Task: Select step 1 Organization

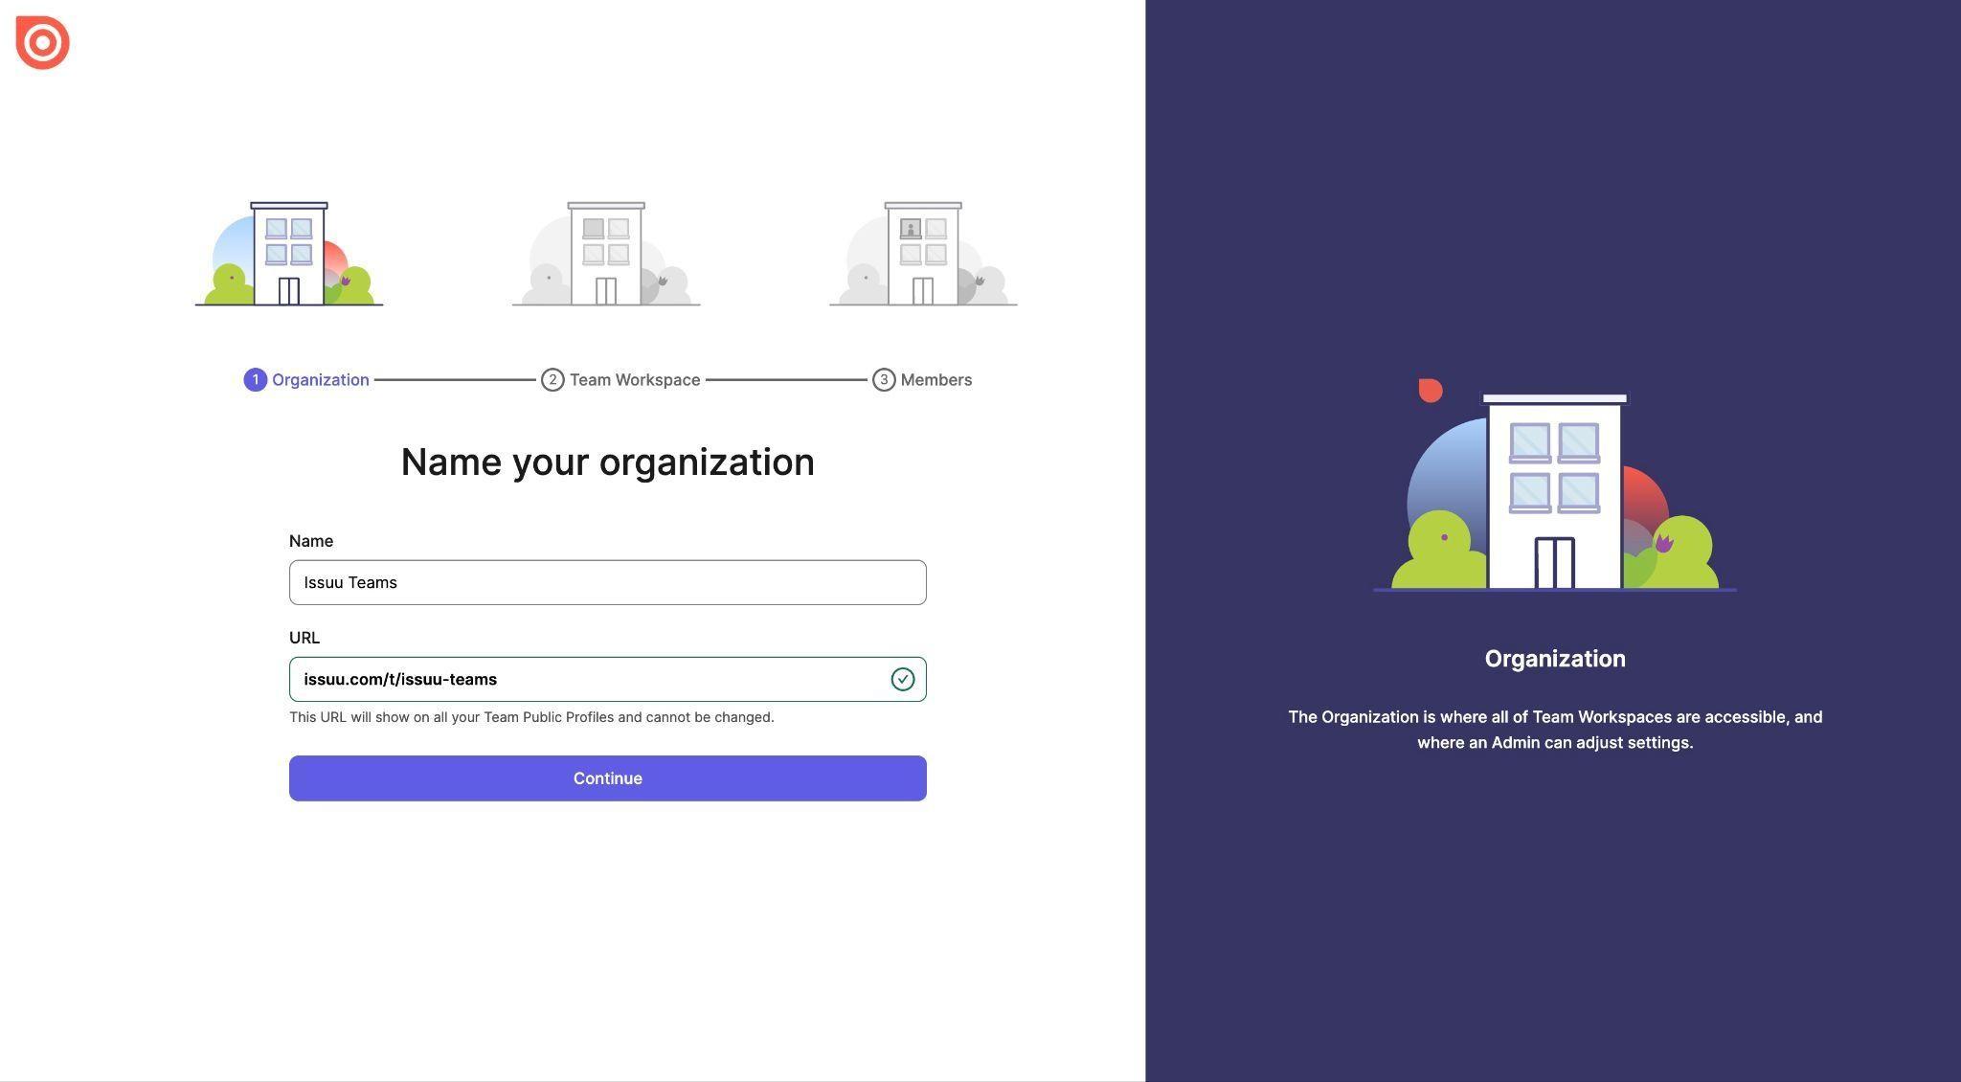Action: click(306, 380)
